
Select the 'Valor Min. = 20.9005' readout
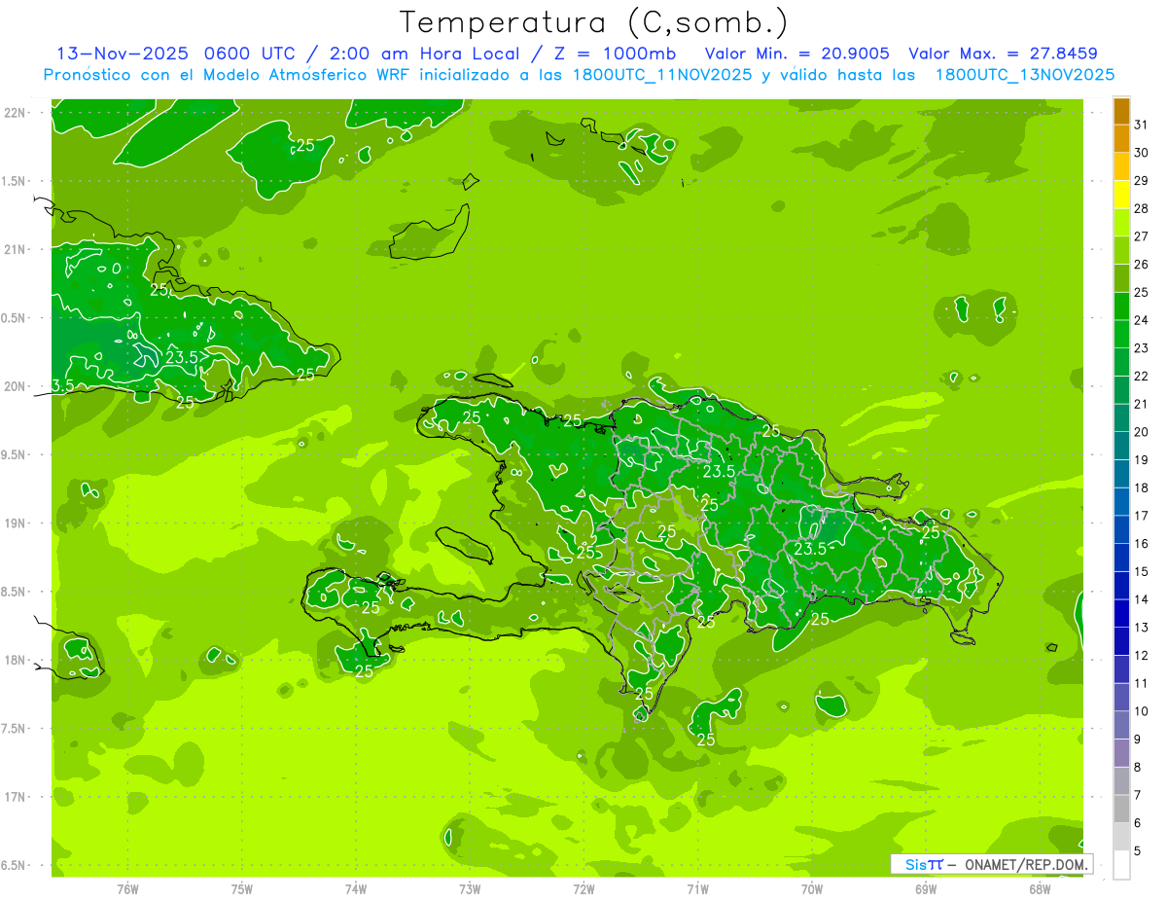click(x=796, y=54)
